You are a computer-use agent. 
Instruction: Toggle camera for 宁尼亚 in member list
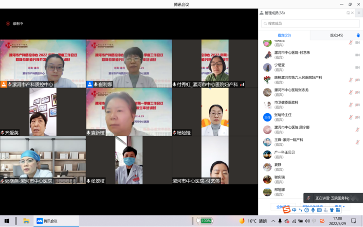[x=358, y=68]
